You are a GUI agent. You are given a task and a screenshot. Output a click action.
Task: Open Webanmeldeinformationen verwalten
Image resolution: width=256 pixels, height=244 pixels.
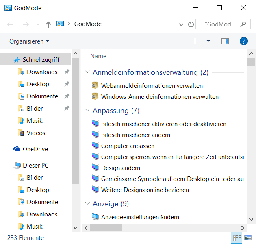152,86
